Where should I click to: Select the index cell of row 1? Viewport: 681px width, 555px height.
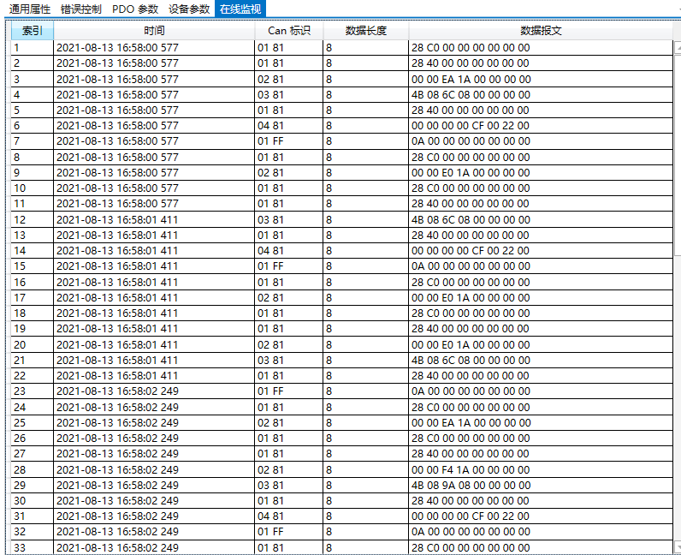click(32, 48)
